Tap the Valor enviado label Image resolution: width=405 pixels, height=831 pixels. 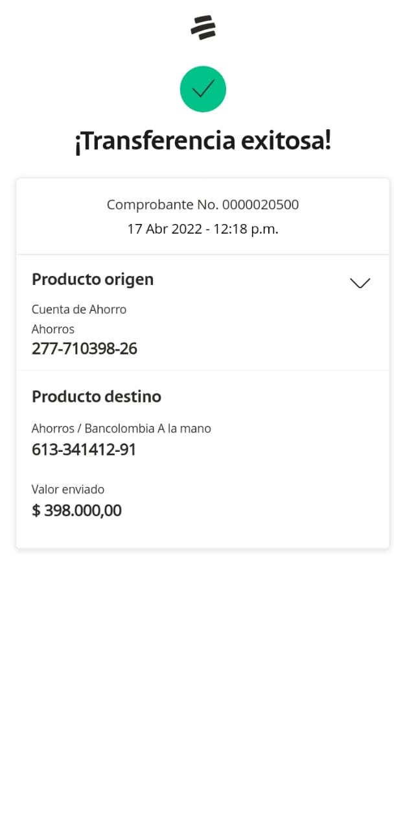68,490
